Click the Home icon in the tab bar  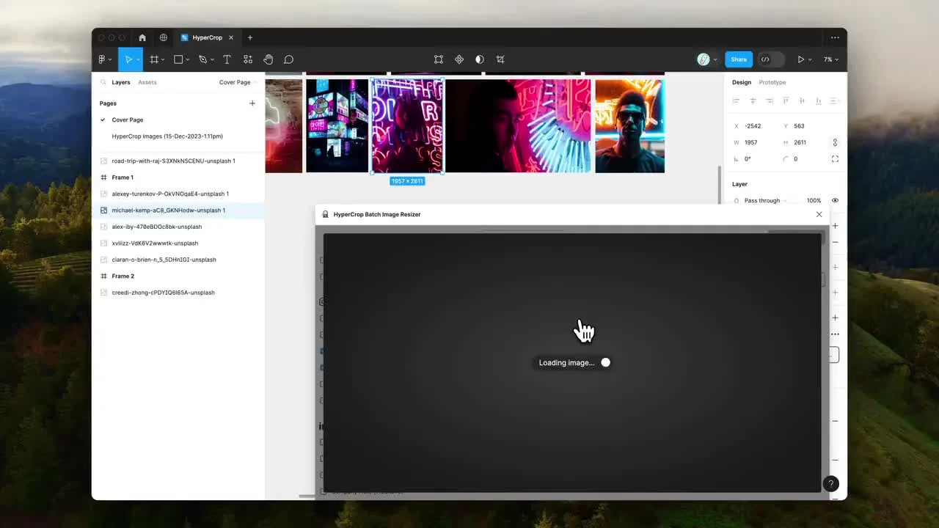(x=142, y=37)
